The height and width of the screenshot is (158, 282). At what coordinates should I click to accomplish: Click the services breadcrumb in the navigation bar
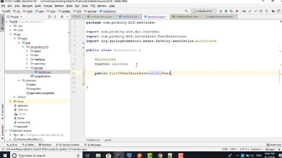click(x=90, y=11)
